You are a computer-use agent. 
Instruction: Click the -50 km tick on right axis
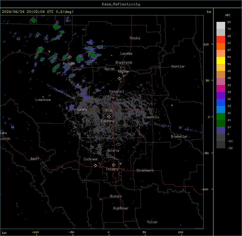[x=206, y=153]
